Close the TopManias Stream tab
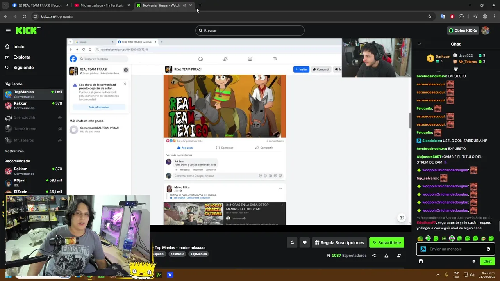The width and height of the screenshot is (500, 281). (x=191, y=5)
